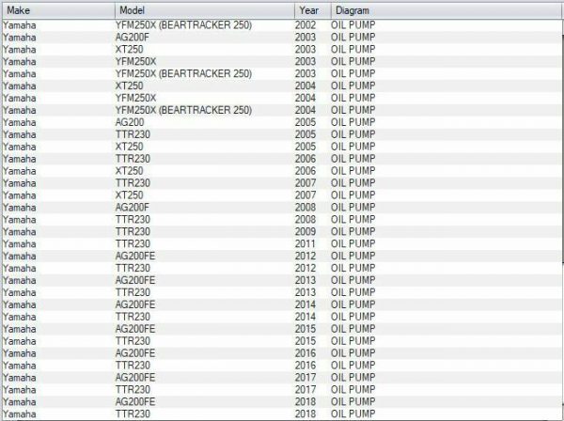Select the TTR230 model in the 2006 row
564x421 pixels.
click(x=133, y=159)
